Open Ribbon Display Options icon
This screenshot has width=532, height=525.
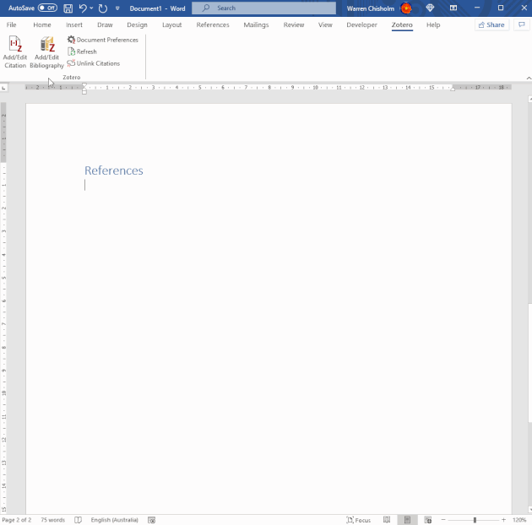click(x=453, y=8)
